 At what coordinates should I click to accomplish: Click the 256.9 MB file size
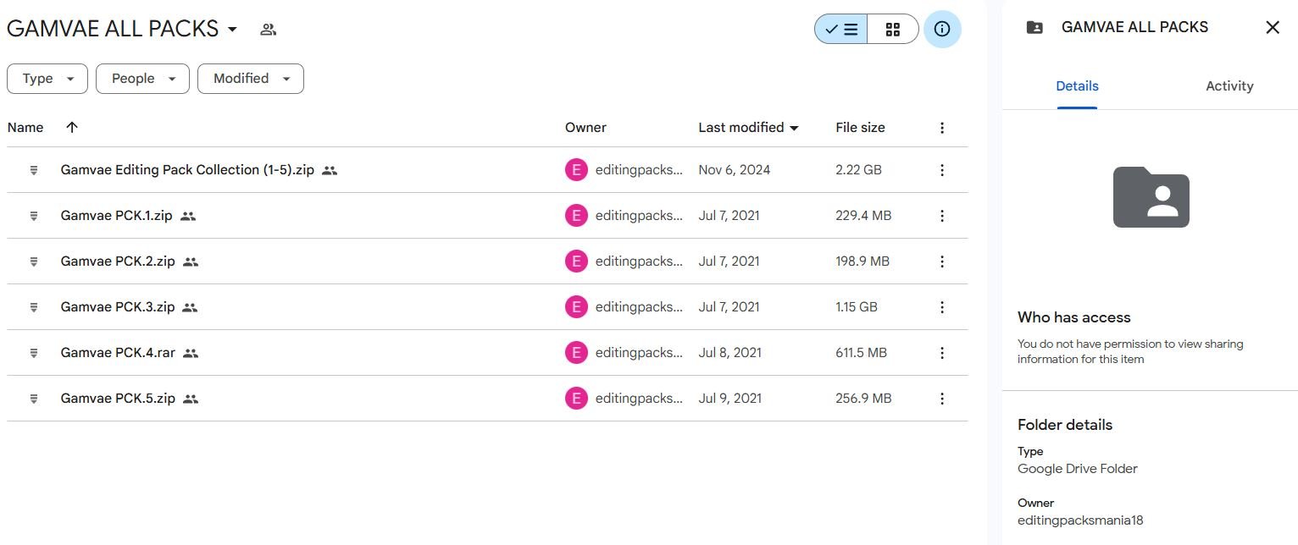click(x=863, y=399)
